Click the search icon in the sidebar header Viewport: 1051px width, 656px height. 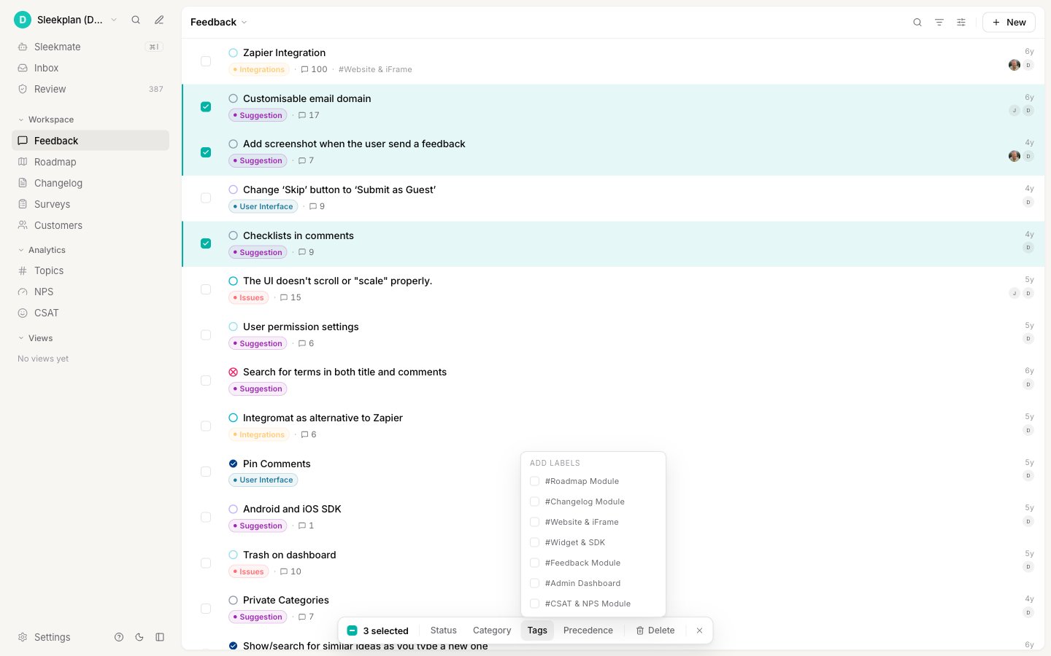[136, 20]
